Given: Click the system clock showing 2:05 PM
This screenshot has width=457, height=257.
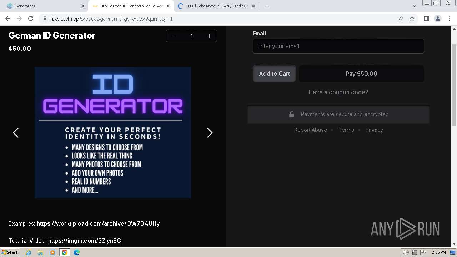Looking at the screenshot, I should pos(438,252).
